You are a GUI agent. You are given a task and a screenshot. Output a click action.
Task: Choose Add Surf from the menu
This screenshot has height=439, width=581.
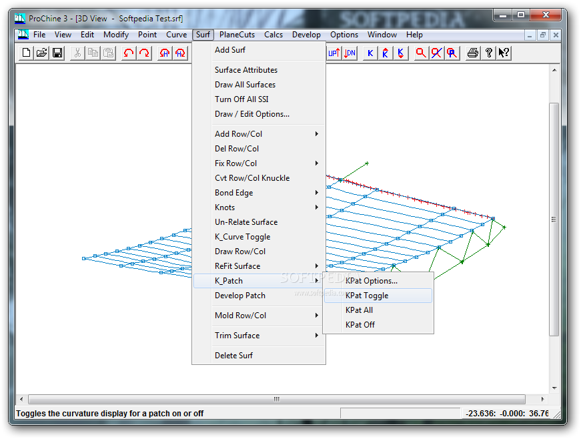click(259, 50)
